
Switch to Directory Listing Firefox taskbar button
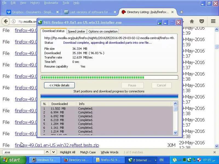77,160
